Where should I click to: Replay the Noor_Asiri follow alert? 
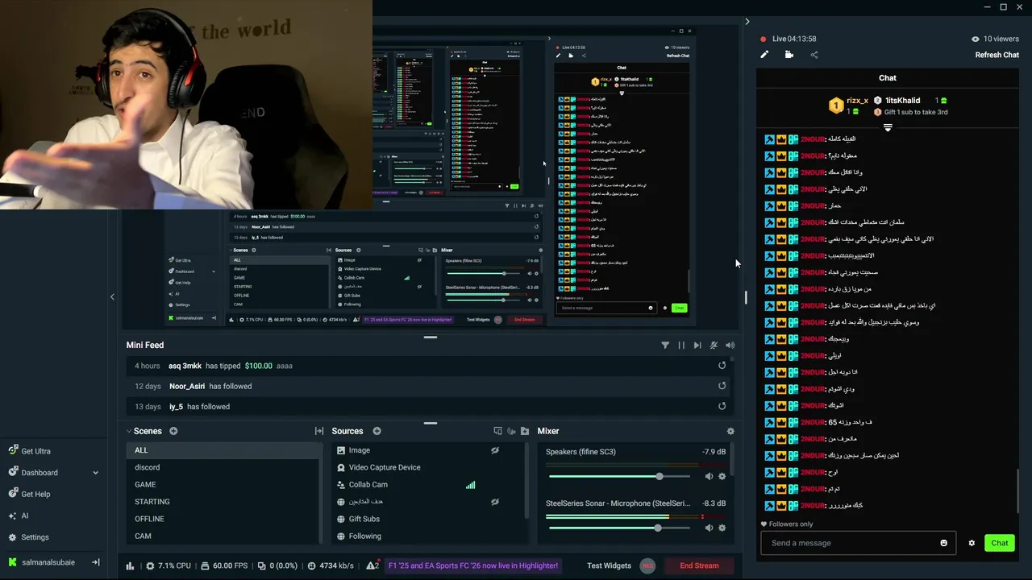(x=722, y=386)
